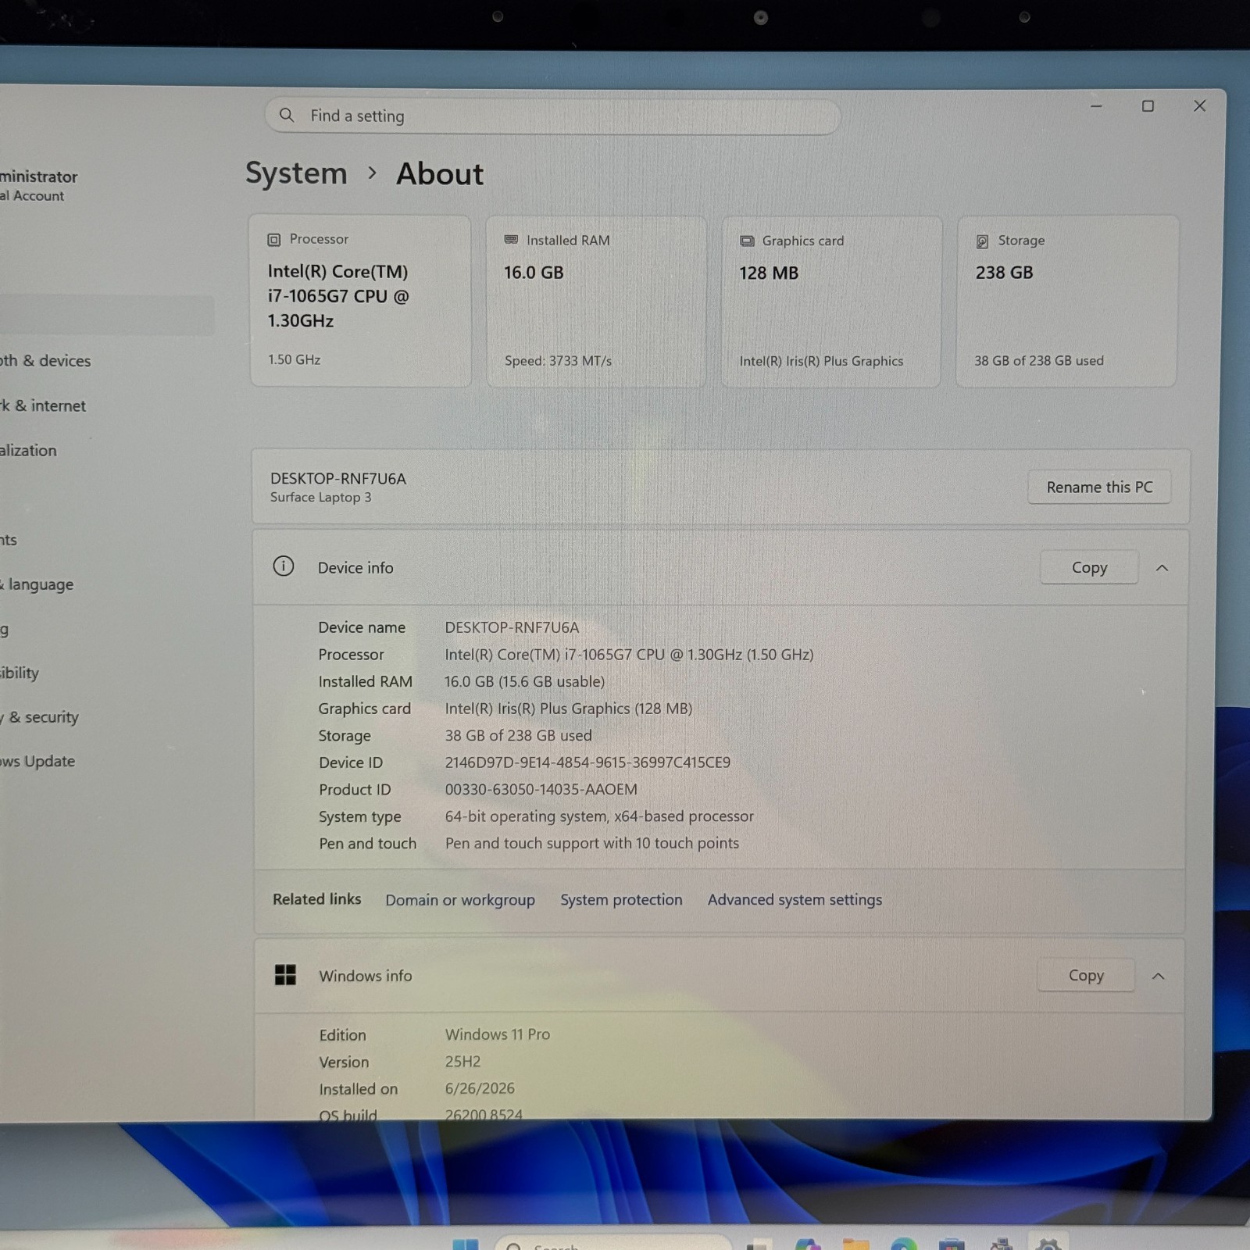
Task: Open Advanced system settings
Action: [x=795, y=900]
